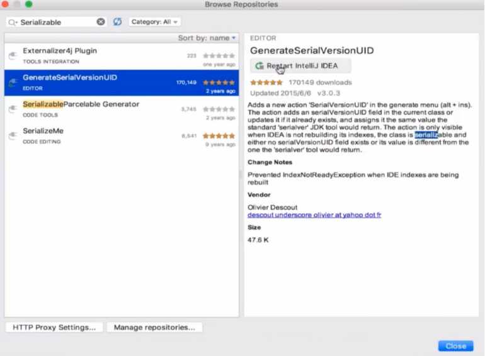Click the refresh repositories icon
The image size is (485, 356).
click(x=117, y=21)
